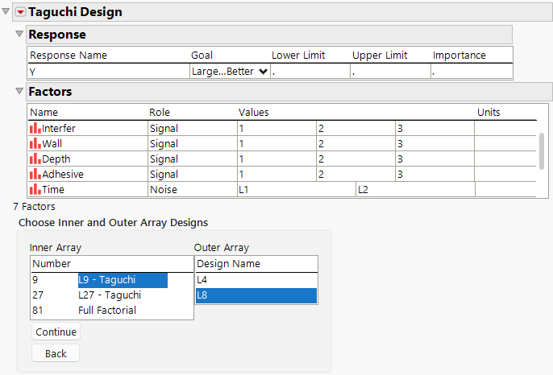Select the L4 outer array design
Image resolution: width=553 pixels, height=375 pixels.
[x=256, y=280]
